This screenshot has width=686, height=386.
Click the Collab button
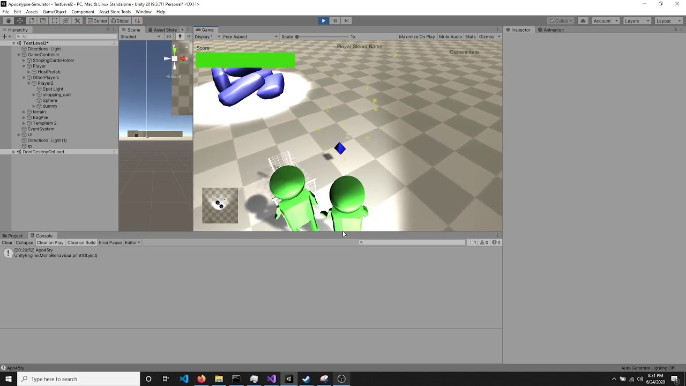tap(561, 21)
